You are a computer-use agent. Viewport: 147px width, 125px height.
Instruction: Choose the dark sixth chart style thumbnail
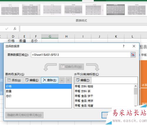[116, 9]
